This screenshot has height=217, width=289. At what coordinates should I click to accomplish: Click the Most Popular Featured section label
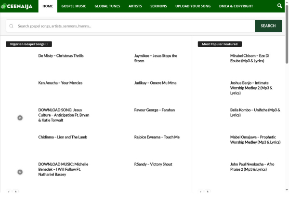tap(220, 44)
